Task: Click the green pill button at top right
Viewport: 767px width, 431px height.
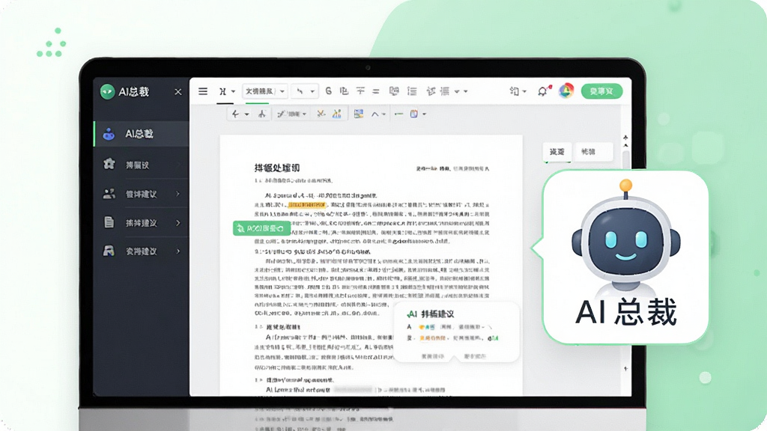Action: coord(601,91)
